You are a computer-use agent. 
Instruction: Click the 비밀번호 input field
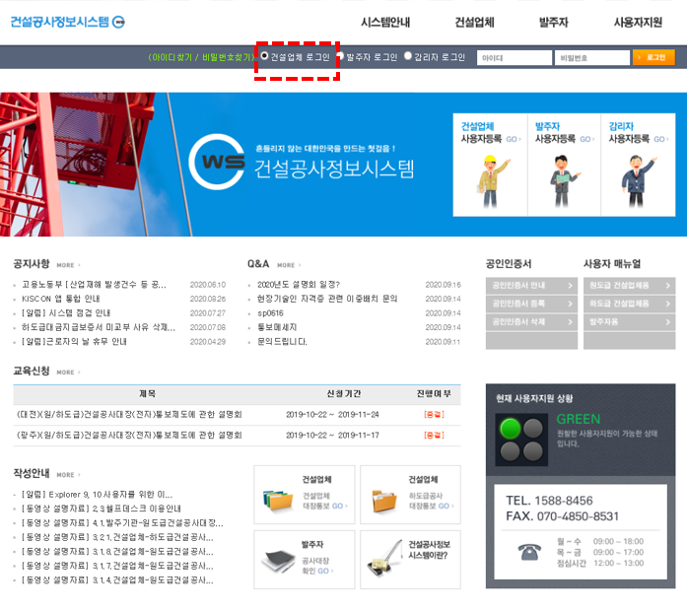(592, 57)
